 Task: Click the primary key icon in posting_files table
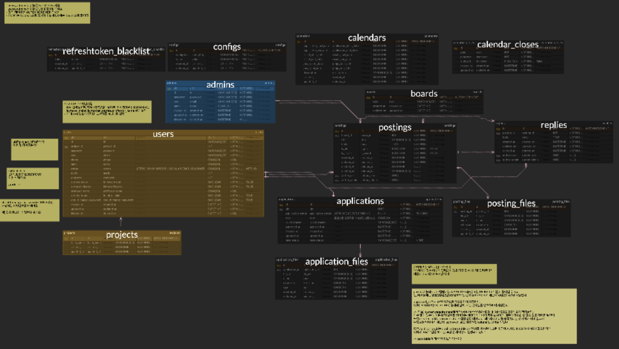click(x=455, y=207)
